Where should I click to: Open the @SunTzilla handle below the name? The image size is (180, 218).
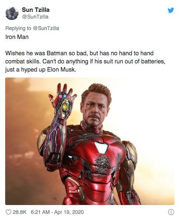(x=35, y=17)
